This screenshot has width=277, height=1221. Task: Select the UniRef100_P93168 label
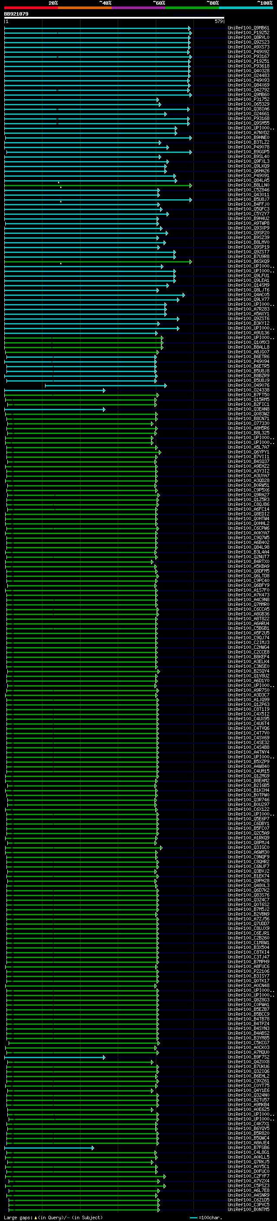click(x=248, y=119)
